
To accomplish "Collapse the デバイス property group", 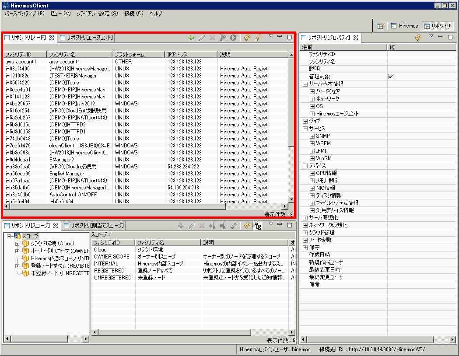I will [305, 166].
